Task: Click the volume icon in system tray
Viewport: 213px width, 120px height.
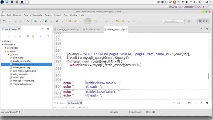Action: pyautogui.click(x=187, y=2)
